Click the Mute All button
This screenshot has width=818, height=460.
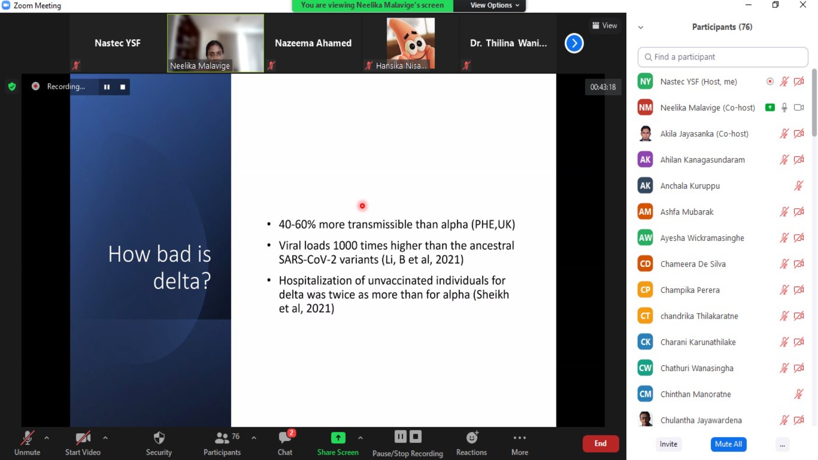click(728, 444)
